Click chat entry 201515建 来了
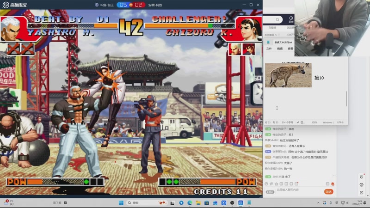This screenshot has height=208, width=370. [x=278, y=177]
